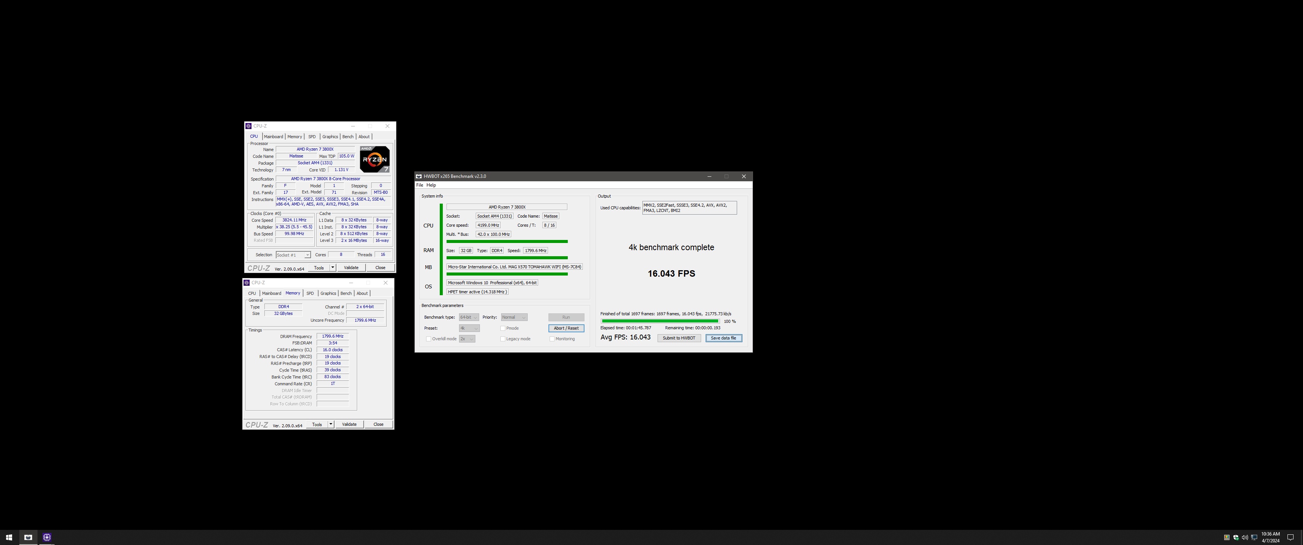Switch to Mainboard tab in top CPU-Z
Screen dimensions: 1303x545
point(273,137)
